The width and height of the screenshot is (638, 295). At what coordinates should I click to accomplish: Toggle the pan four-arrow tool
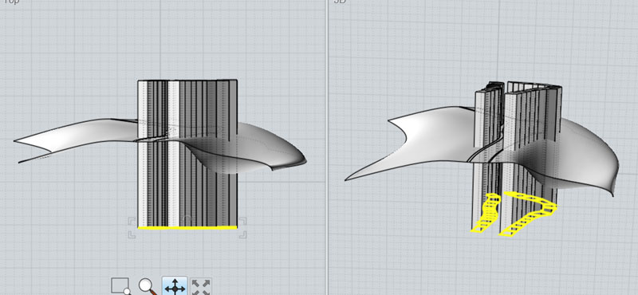175,286
